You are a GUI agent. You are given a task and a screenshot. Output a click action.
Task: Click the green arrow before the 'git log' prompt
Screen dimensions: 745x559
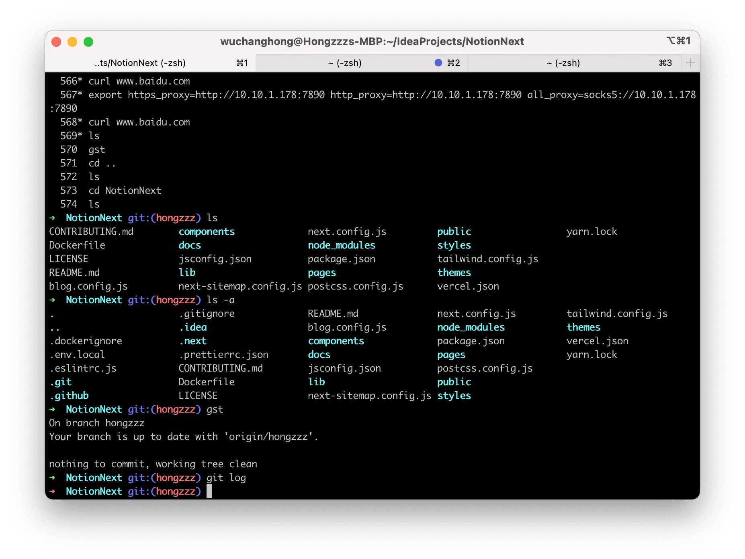[x=52, y=477]
